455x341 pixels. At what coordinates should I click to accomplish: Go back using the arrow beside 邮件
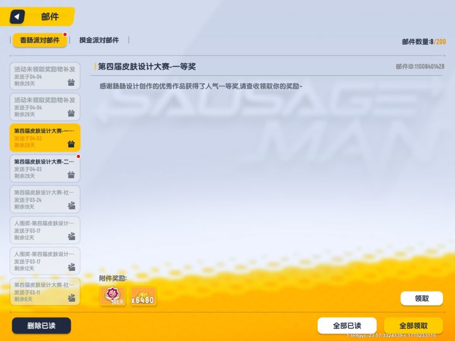(17, 16)
